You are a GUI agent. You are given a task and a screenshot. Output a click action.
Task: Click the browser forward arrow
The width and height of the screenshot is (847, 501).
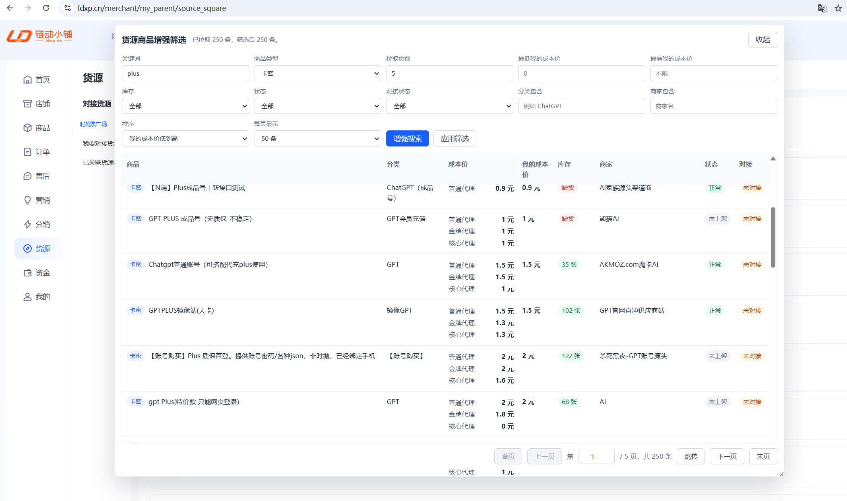click(x=28, y=8)
